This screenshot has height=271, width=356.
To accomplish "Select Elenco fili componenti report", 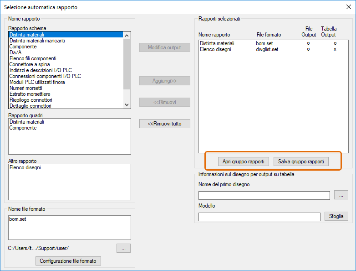I will point(33,58).
